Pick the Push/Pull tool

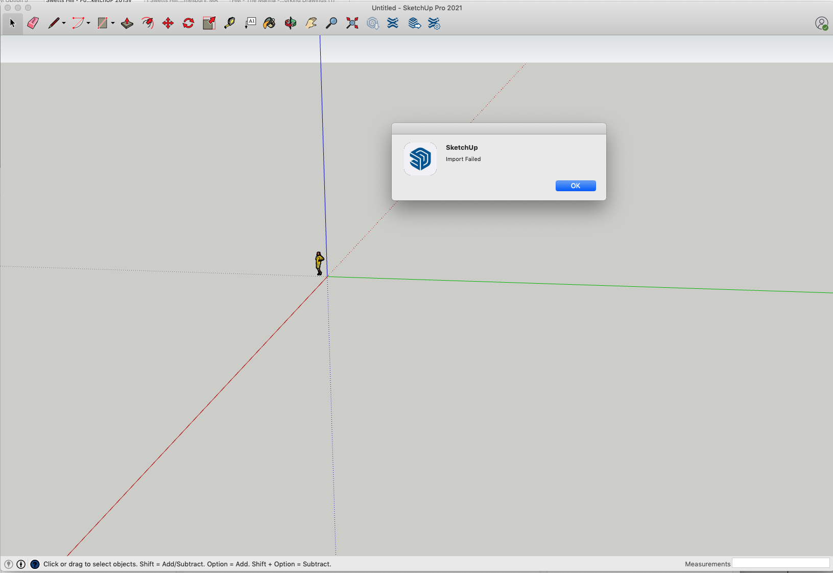click(x=127, y=23)
